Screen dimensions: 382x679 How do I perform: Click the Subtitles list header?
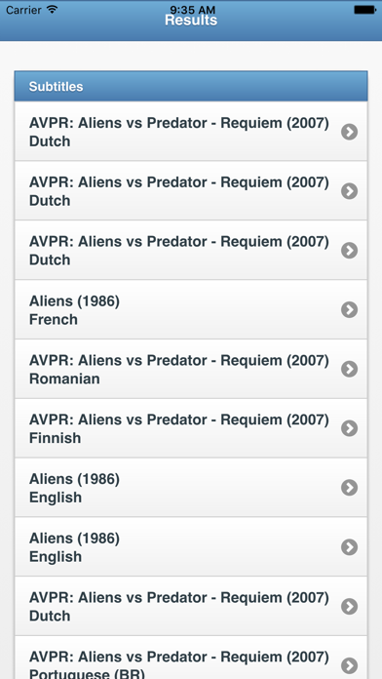pyautogui.click(x=191, y=86)
